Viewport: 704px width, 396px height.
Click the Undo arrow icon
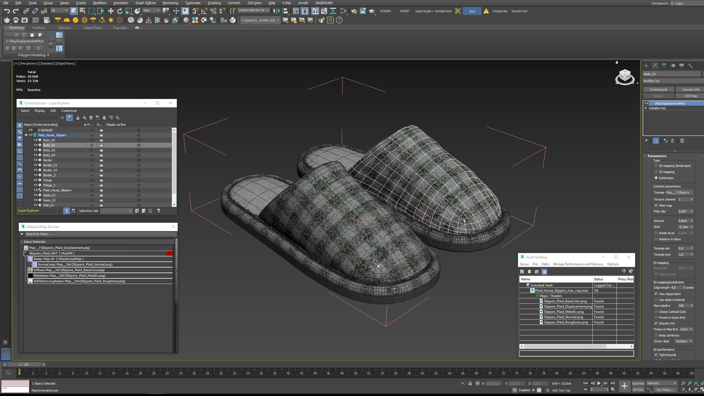tap(7, 11)
